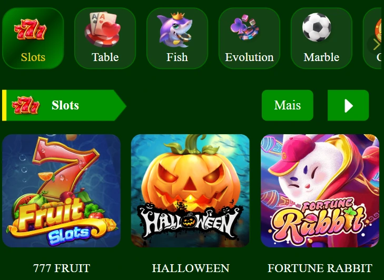This screenshot has height=280, width=384.
Task: Click the soccer ball Marble icon
Action: pyautogui.click(x=317, y=27)
